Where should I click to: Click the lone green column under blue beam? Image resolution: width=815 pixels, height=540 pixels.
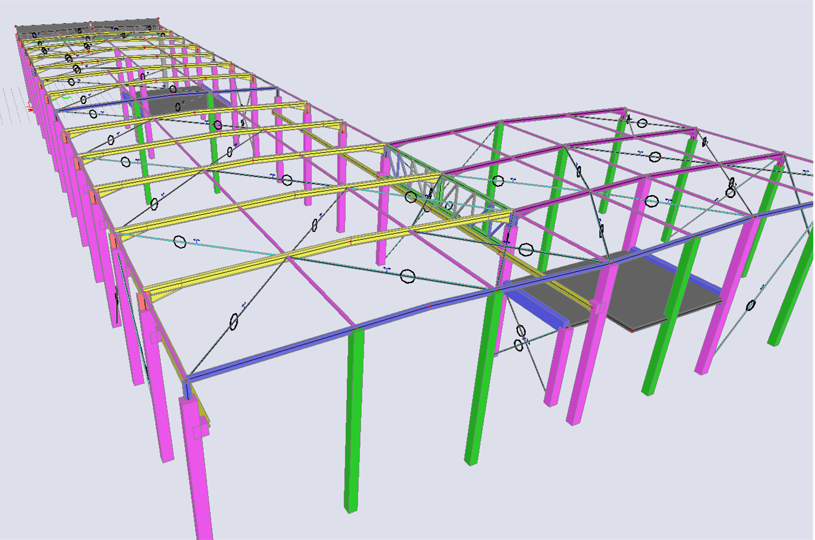[354, 416]
